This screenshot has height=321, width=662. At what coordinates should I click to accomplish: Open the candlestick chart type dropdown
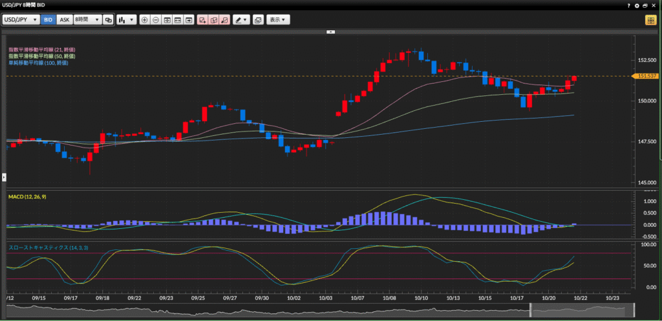[x=126, y=20]
